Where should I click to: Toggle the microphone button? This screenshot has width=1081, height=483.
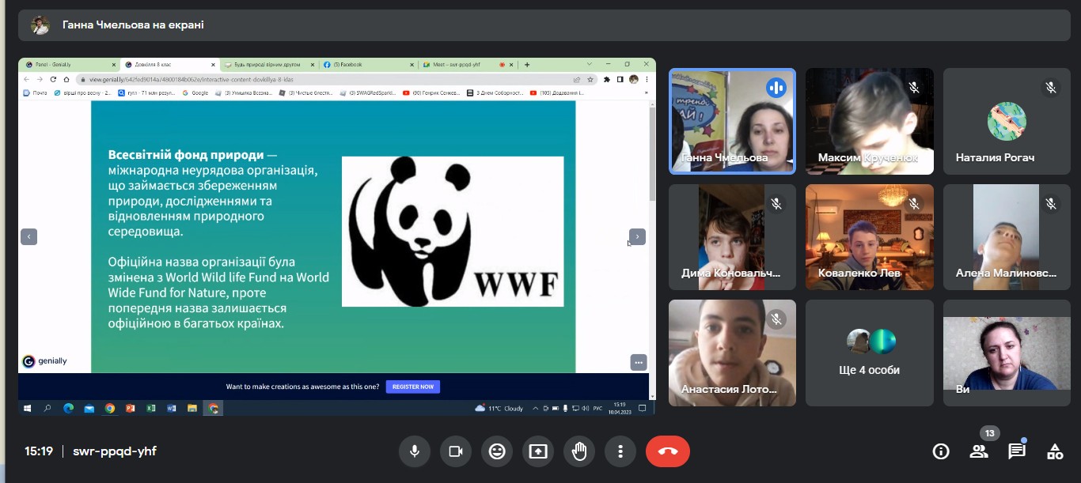coord(414,451)
